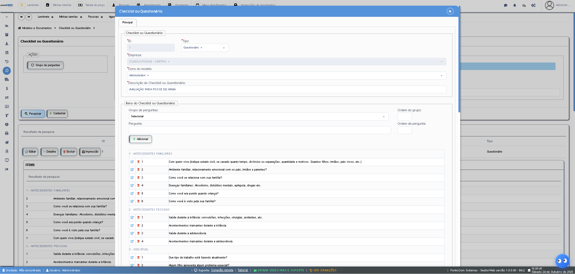Open chat bubble icon in top bar
This screenshot has width=575, height=274.
click(505, 5)
